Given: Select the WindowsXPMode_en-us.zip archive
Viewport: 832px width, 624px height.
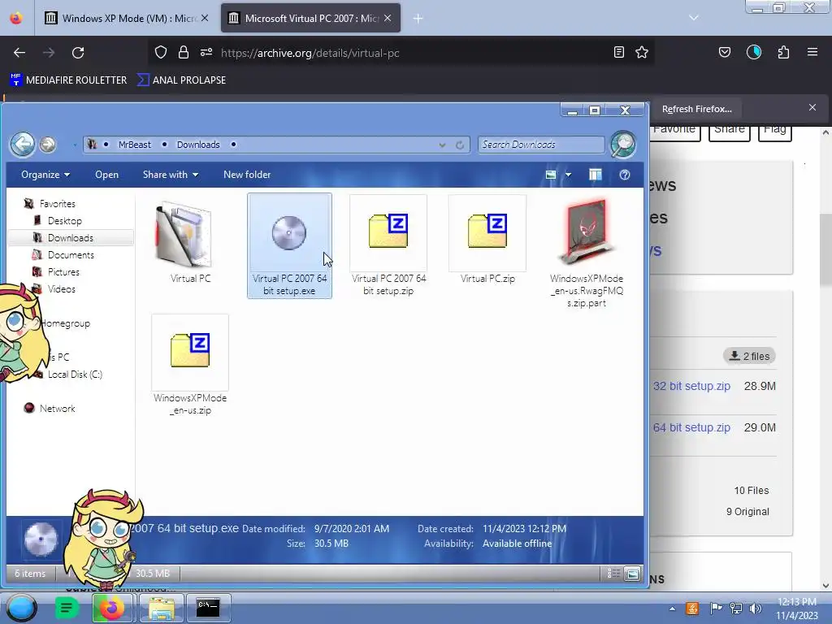Looking at the screenshot, I should (190, 365).
